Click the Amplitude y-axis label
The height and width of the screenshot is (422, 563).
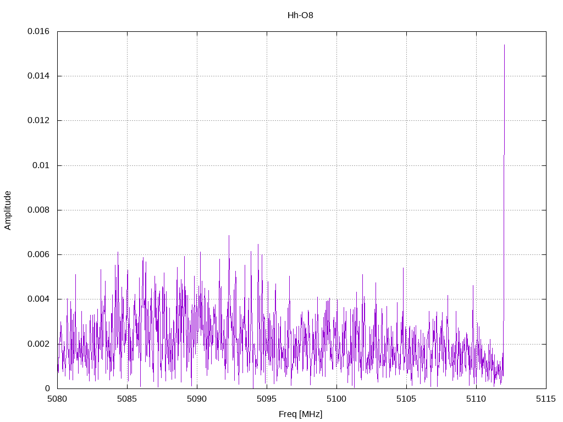tap(8, 210)
